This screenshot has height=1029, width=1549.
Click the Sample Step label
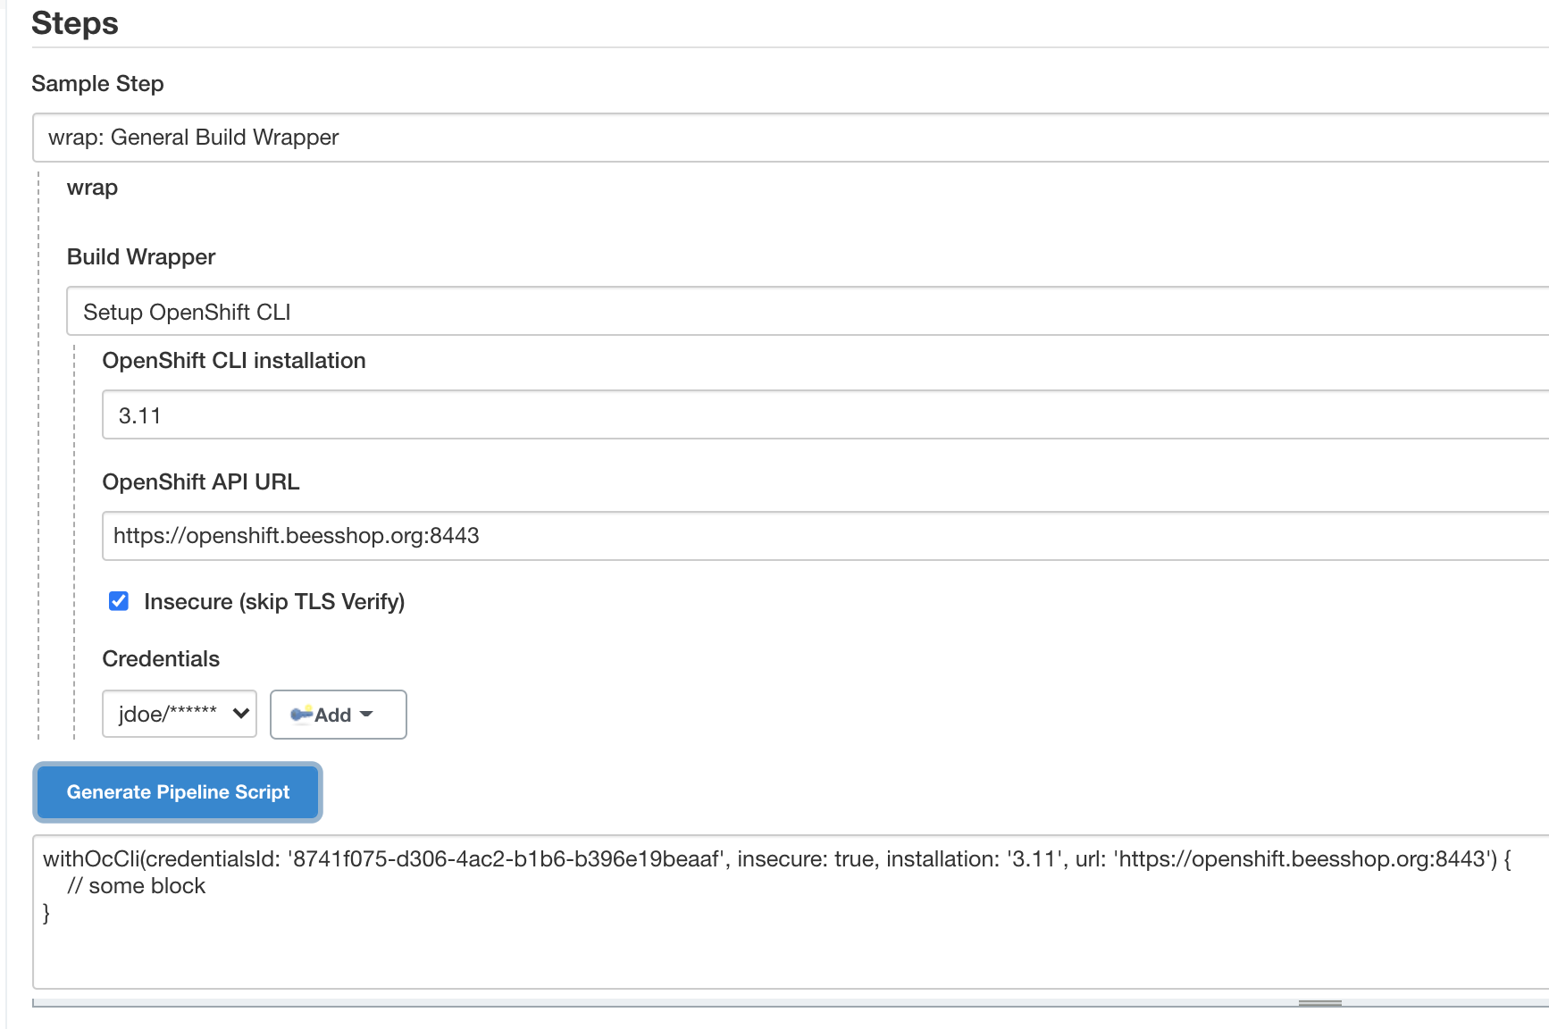[x=98, y=84]
